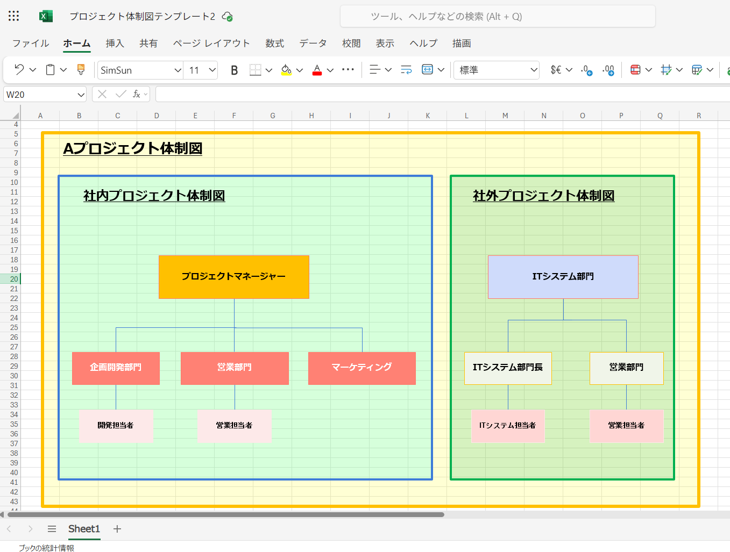
Task: Click the insert function fx icon
Action: (137, 94)
